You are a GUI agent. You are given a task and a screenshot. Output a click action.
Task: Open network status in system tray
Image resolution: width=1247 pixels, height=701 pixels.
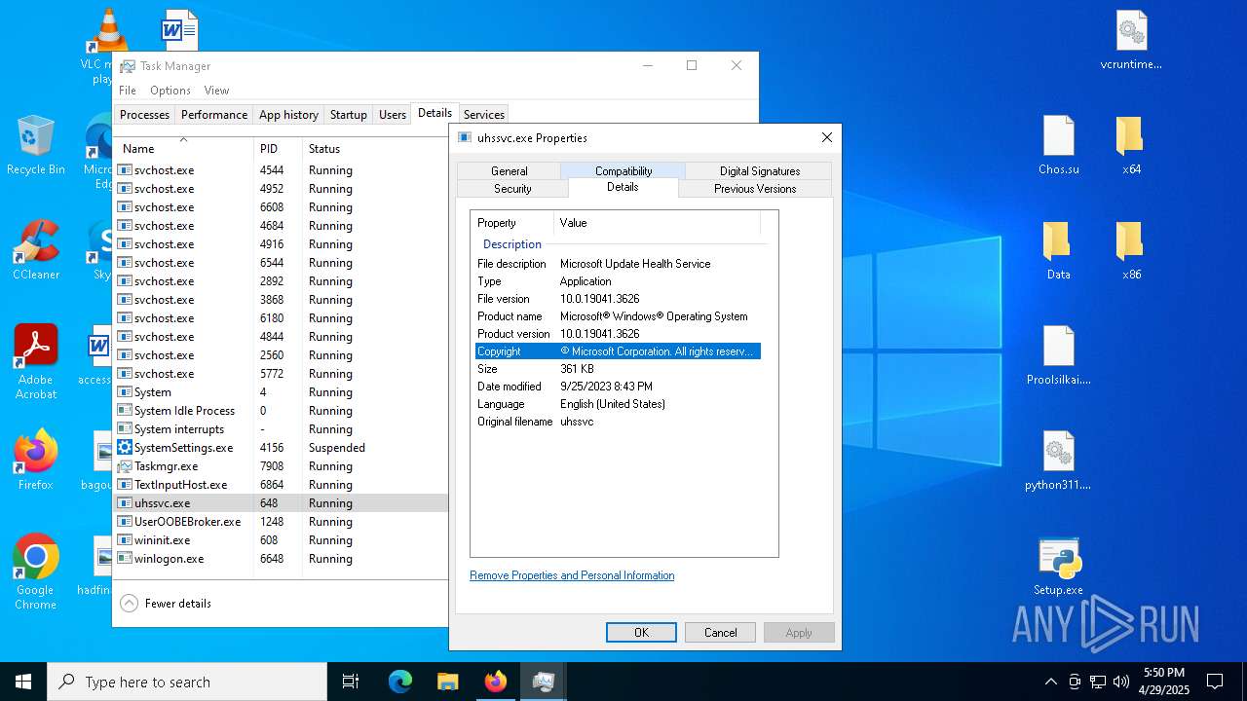[1098, 682]
